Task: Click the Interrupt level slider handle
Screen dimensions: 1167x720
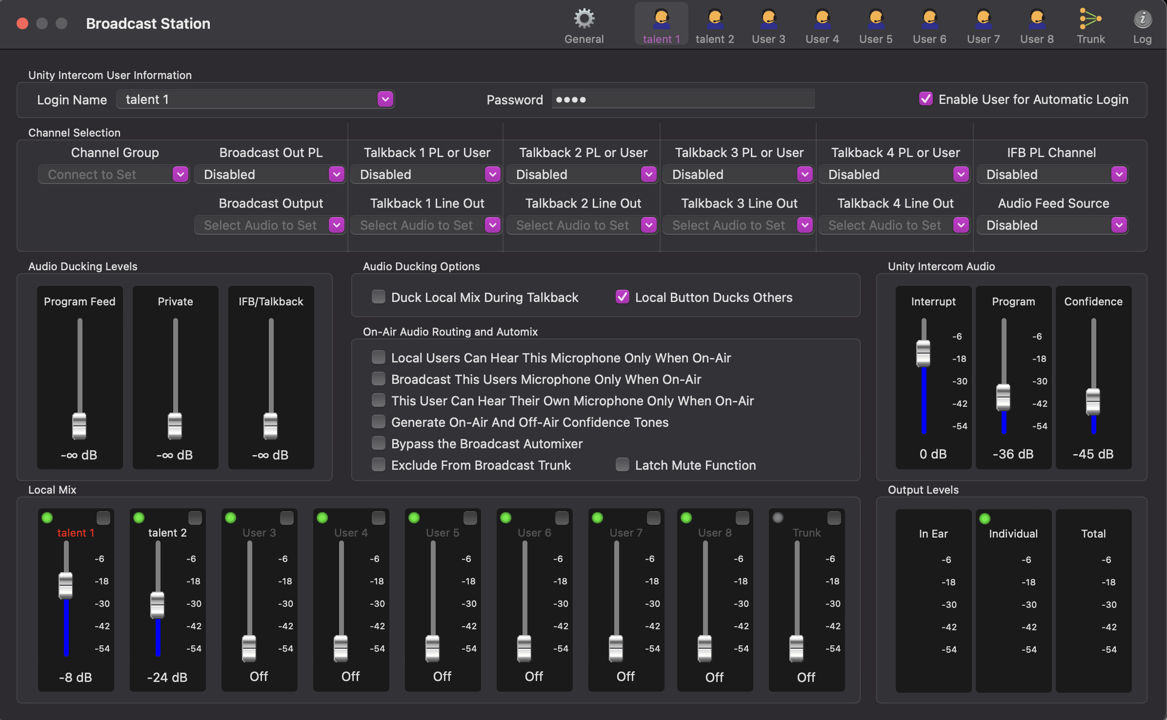Action: click(x=923, y=353)
